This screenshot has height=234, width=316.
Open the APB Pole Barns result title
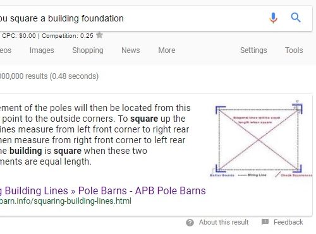[103, 190]
